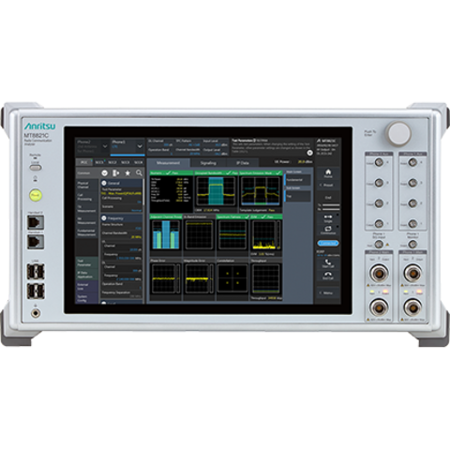
Task: Tap the End Call phone icon
Action: (x=328, y=276)
